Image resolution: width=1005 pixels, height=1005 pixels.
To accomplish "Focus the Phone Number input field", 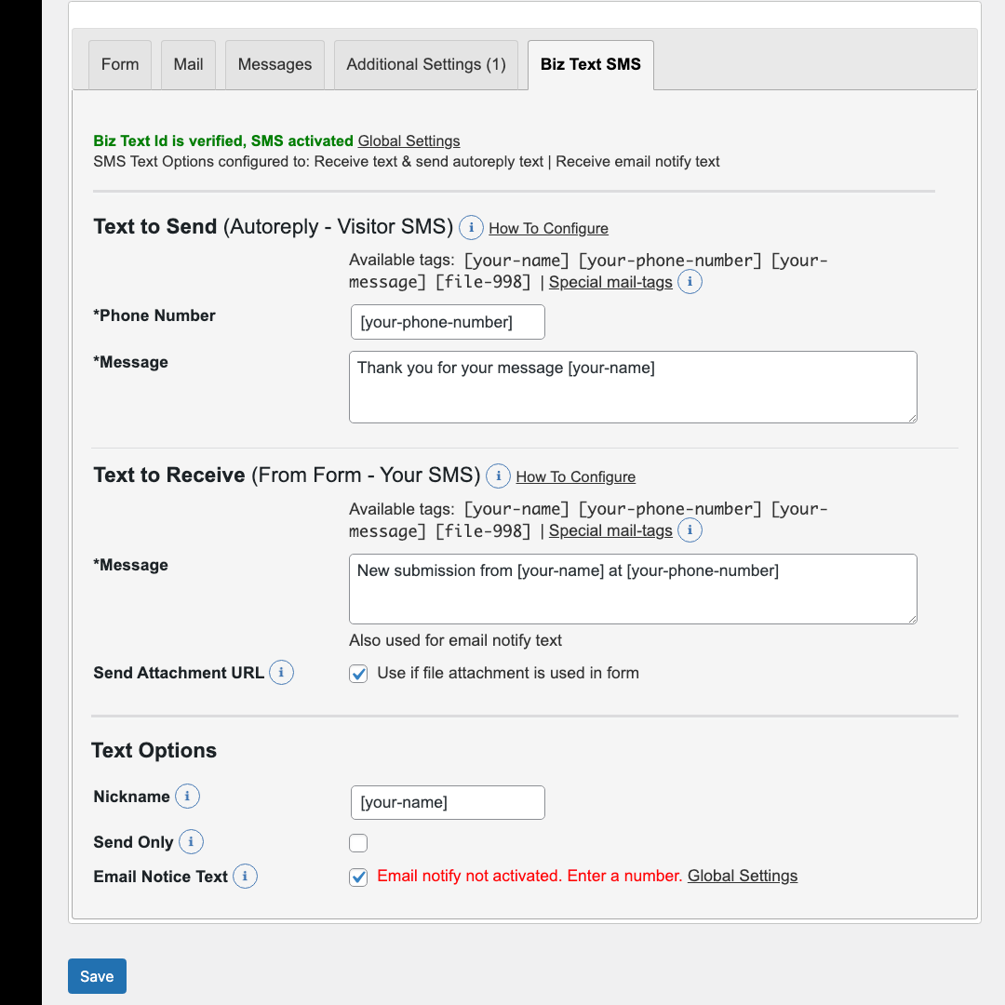I will tap(448, 322).
